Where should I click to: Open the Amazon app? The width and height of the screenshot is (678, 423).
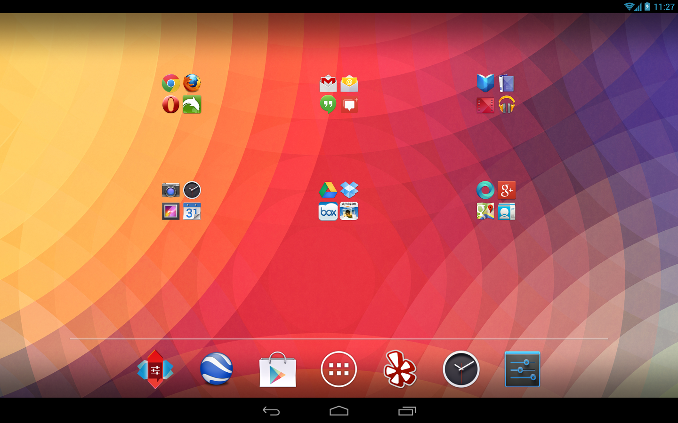pos(348,211)
